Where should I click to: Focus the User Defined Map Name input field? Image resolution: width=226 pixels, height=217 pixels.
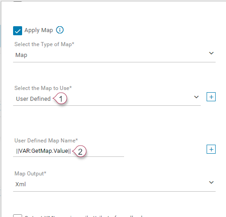point(69,151)
